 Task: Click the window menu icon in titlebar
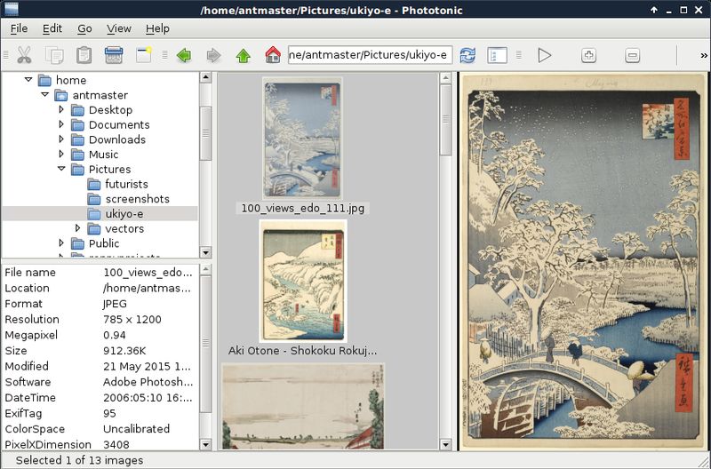(11, 9)
